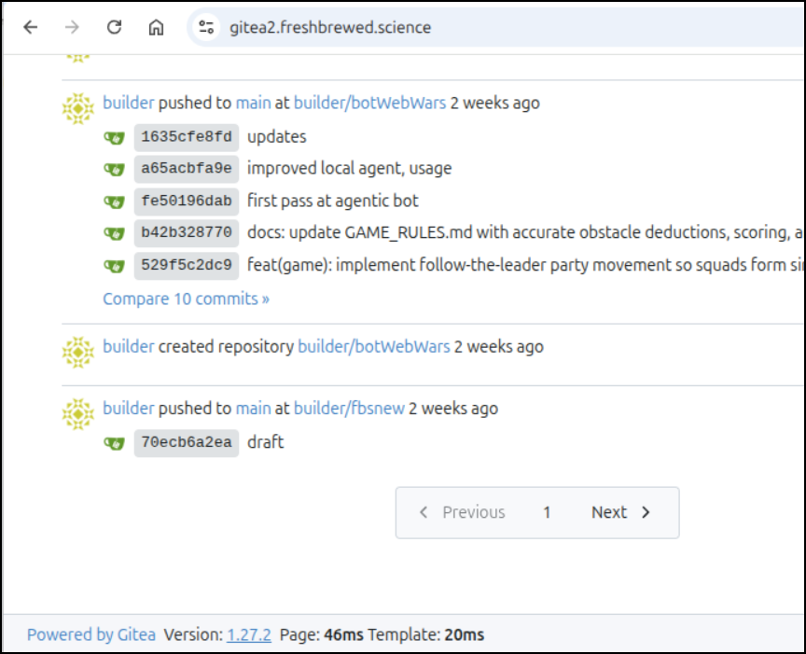Click the Gitea version 1.27.2 link
This screenshot has width=806, height=654.
(x=249, y=635)
